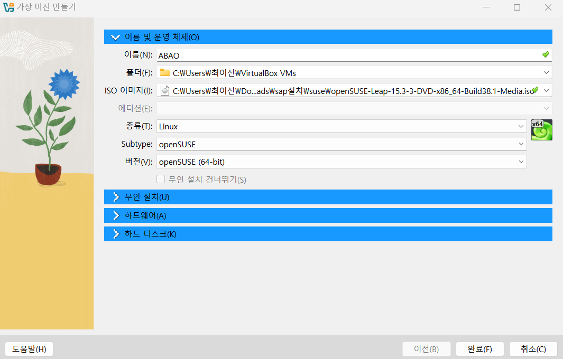
Task: Click the Subtype: label
Action: [x=137, y=144]
